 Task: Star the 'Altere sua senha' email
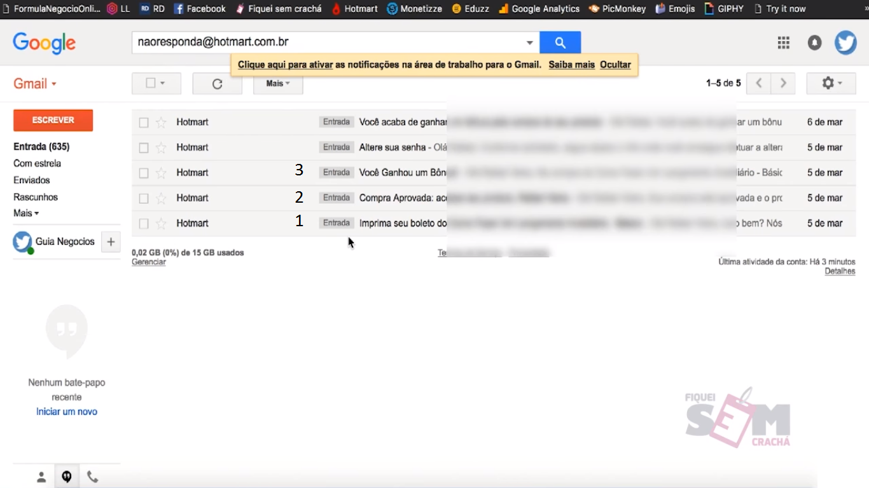pyautogui.click(x=161, y=147)
